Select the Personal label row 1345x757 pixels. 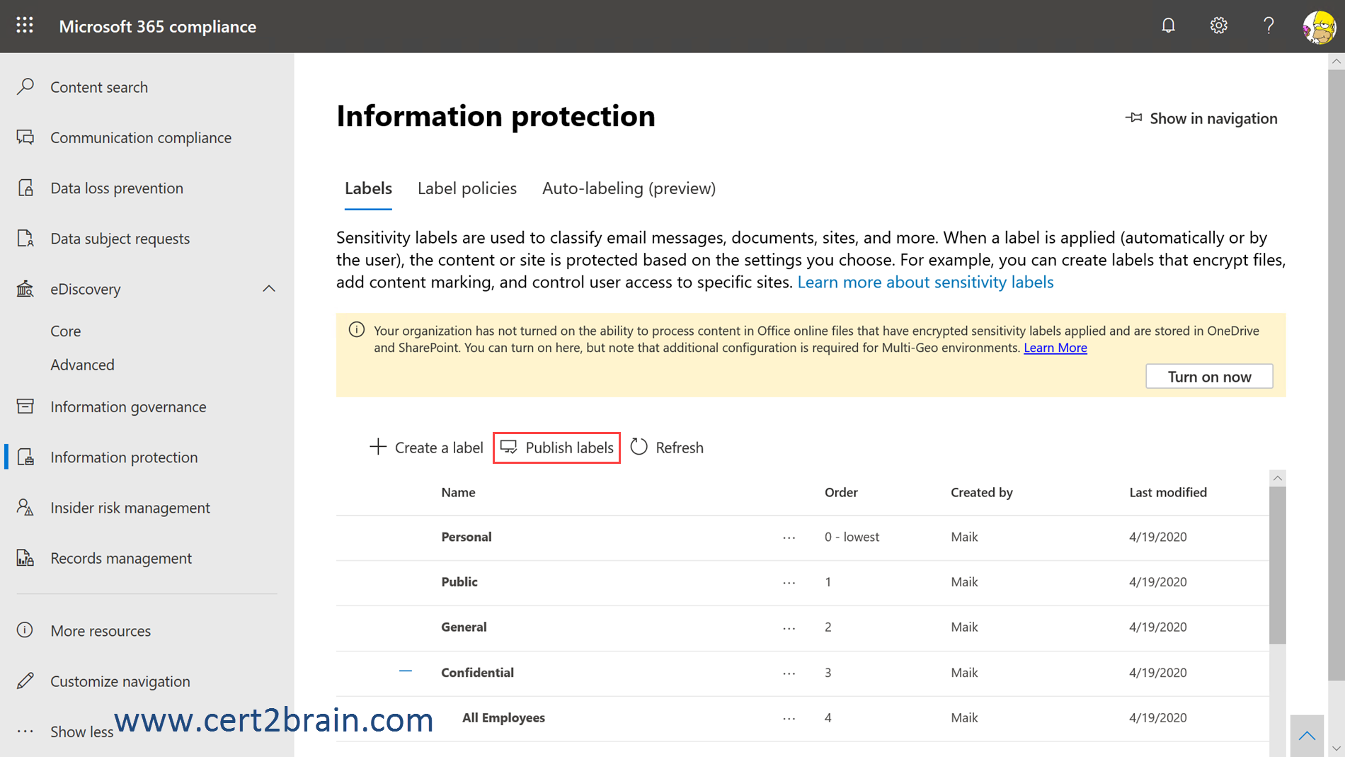(x=803, y=537)
